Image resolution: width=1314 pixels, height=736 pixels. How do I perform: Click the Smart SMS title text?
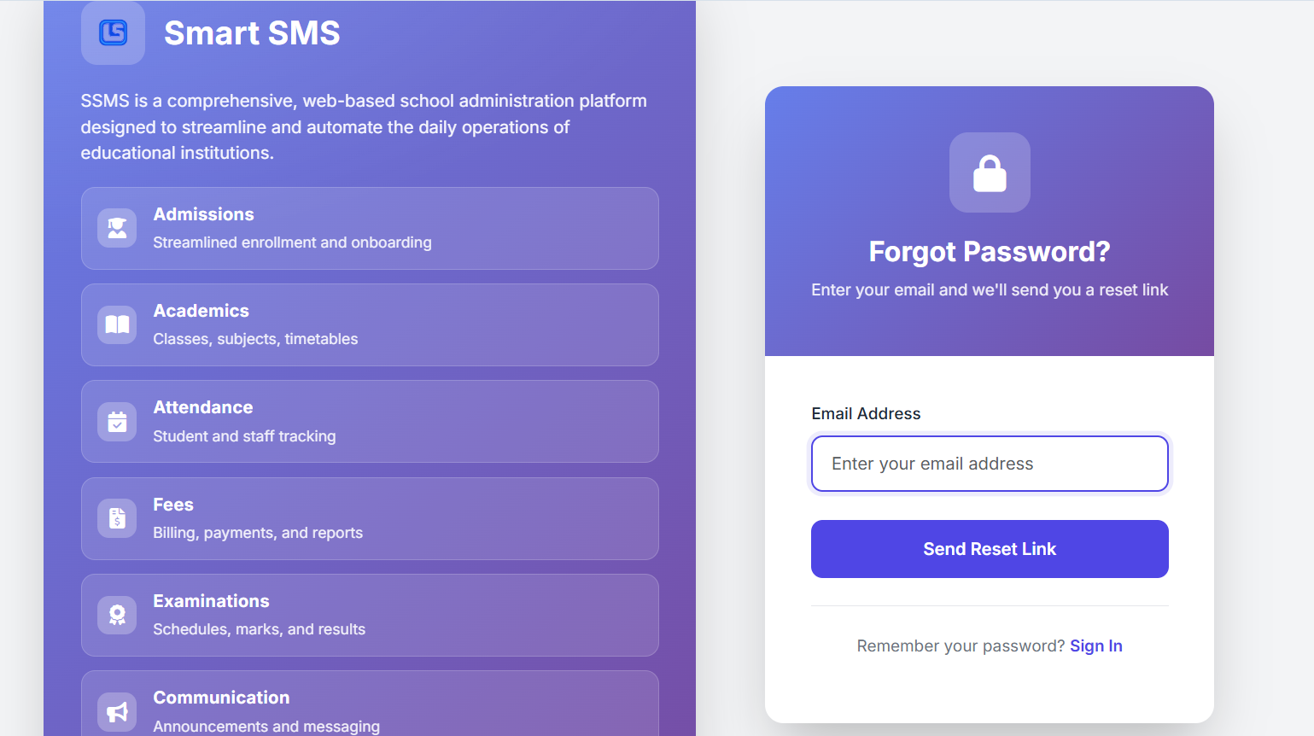(x=252, y=33)
